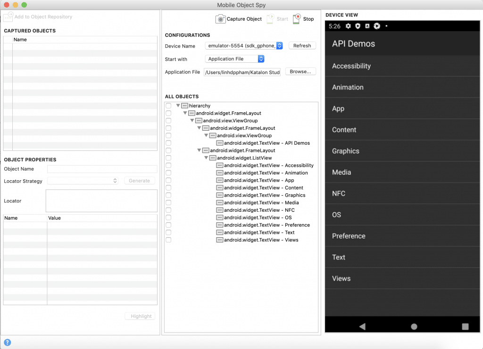This screenshot has width=483, height=349.
Task: Collapse the FrameLayout above ListView
Action: 199,150
